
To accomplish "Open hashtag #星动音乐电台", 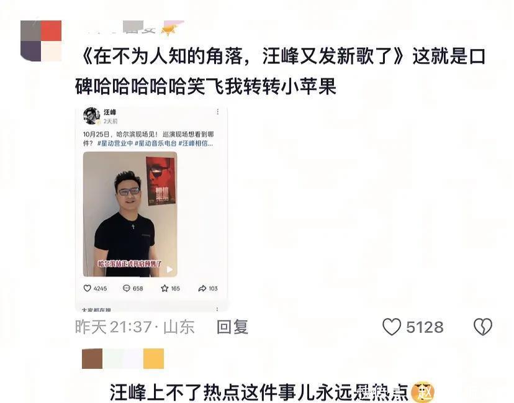I will pos(155,143).
